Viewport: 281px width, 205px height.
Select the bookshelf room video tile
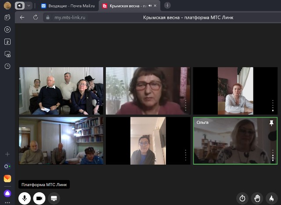[x=61, y=140]
